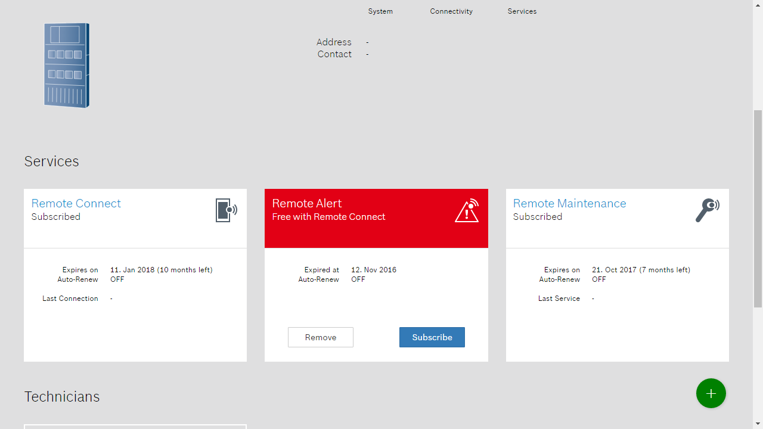Remove the expired Remote Alert service
763x429 pixels.
321,337
